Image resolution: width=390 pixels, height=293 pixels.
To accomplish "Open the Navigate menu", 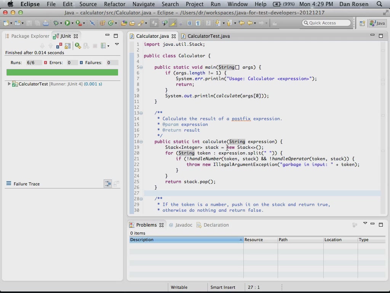I will click(x=144, y=4).
